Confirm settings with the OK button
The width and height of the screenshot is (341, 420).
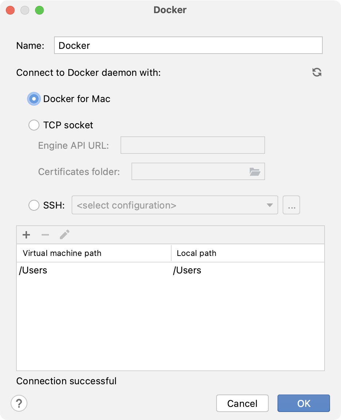click(303, 403)
